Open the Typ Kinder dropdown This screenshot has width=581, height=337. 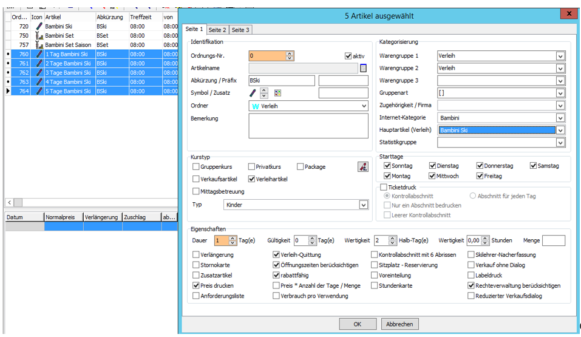coord(364,205)
